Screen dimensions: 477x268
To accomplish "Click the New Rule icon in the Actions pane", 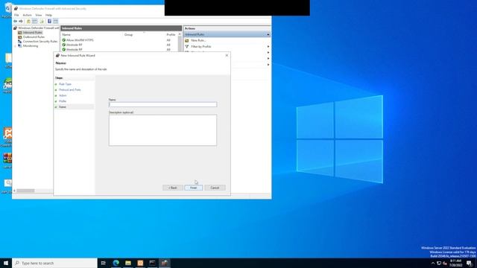I will [x=187, y=40].
